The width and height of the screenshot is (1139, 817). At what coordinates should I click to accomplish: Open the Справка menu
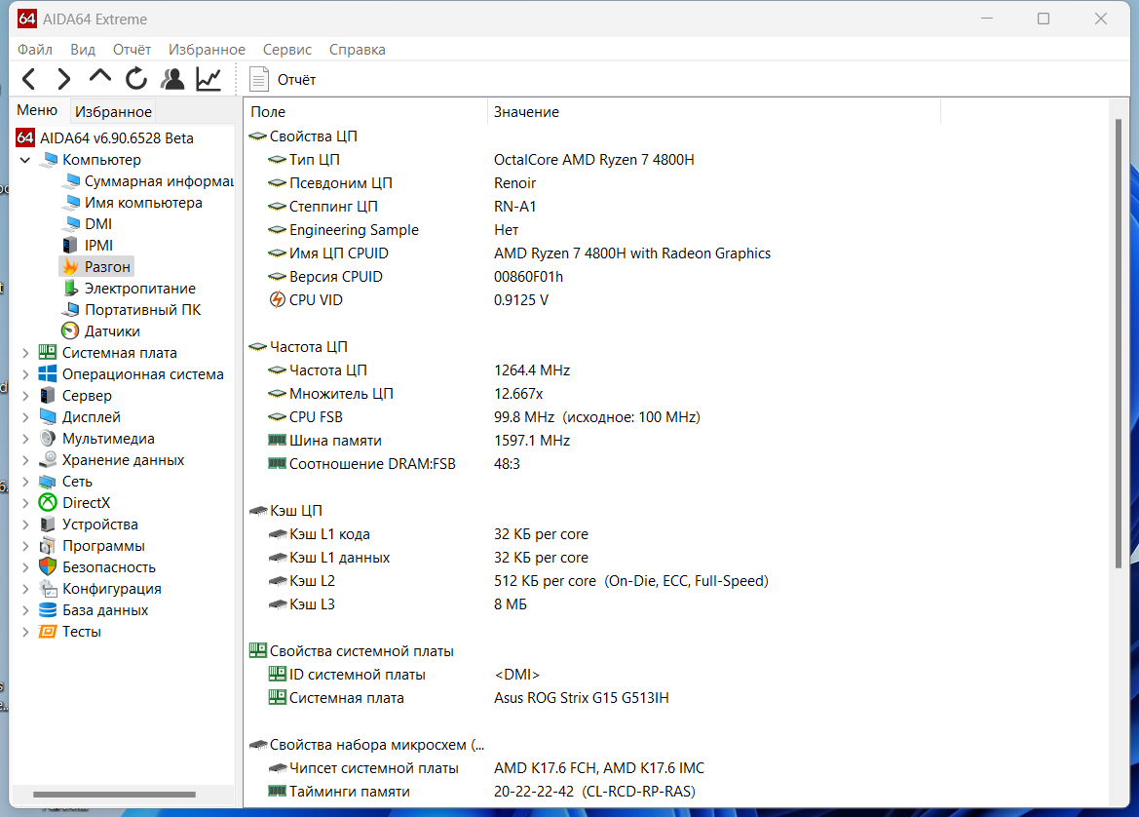[x=357, y=50]
